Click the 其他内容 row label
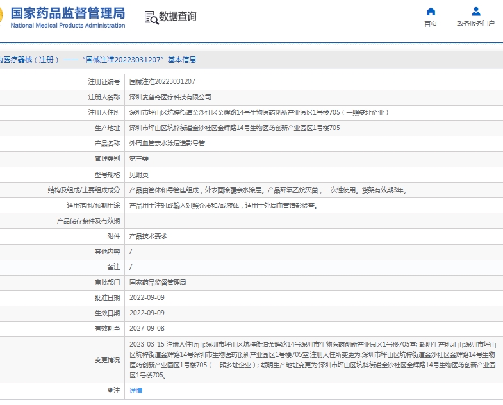Viewport: 503px width, 405px height. (107, 252)
